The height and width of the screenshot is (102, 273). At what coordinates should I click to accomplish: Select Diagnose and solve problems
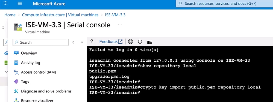[46, 91]
